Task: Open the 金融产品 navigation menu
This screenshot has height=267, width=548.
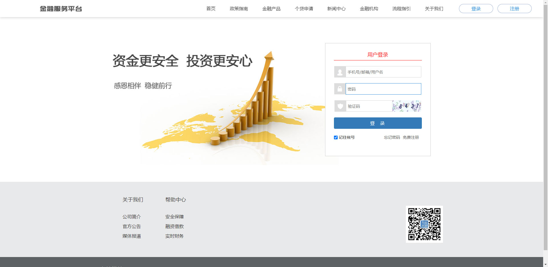Action: coord(271,9)
